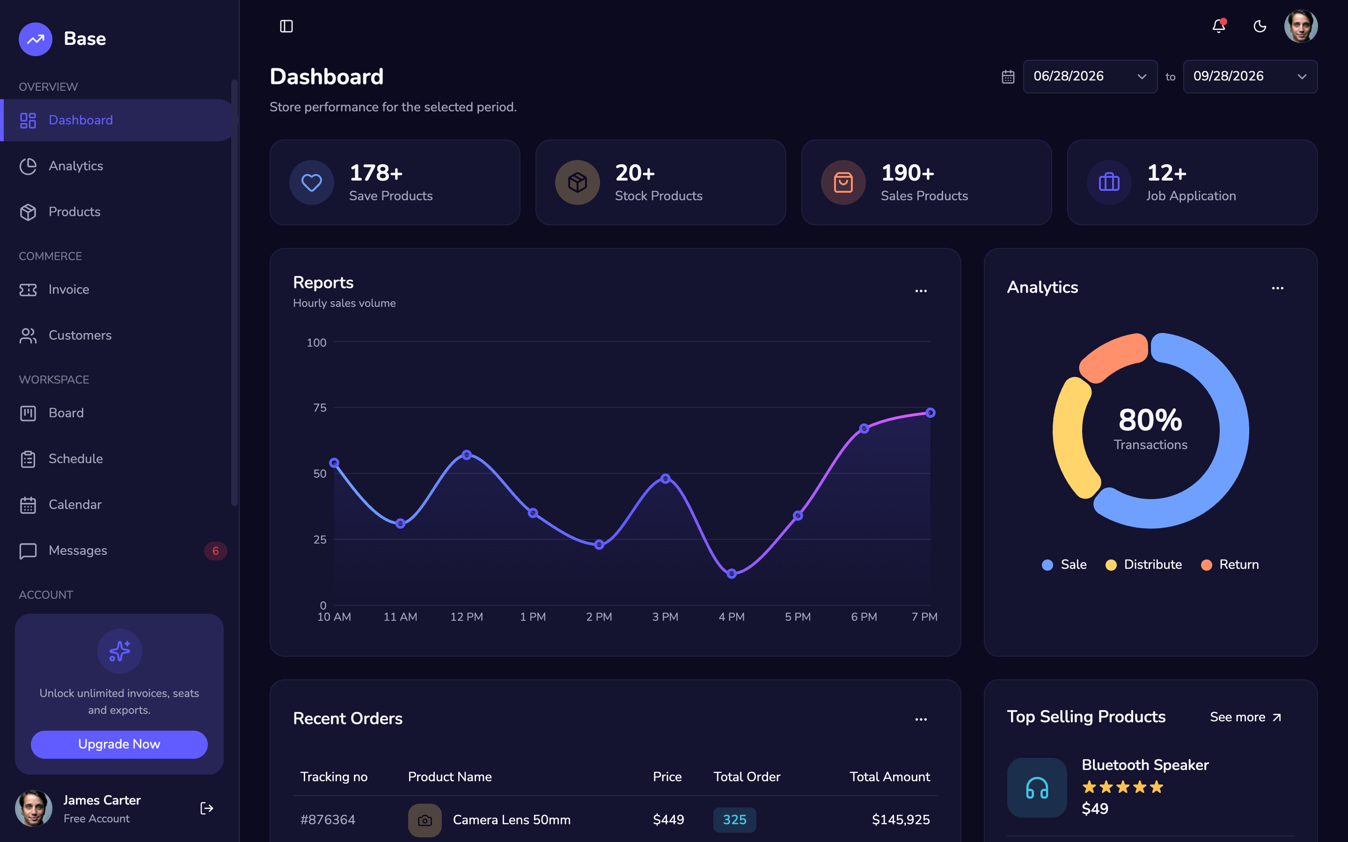Viewport: 1348px width, 842px height.
Task: Click James Carter's avatar in sidebar
Action: coord(33,808)
